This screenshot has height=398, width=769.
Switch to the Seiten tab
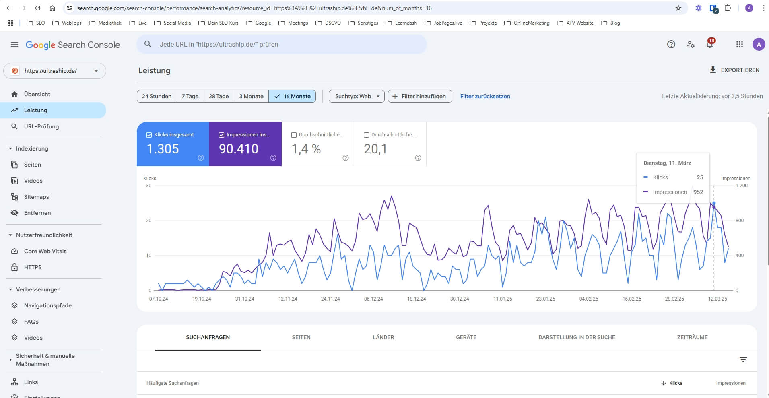pyautogui.click(x=301, y=337)
